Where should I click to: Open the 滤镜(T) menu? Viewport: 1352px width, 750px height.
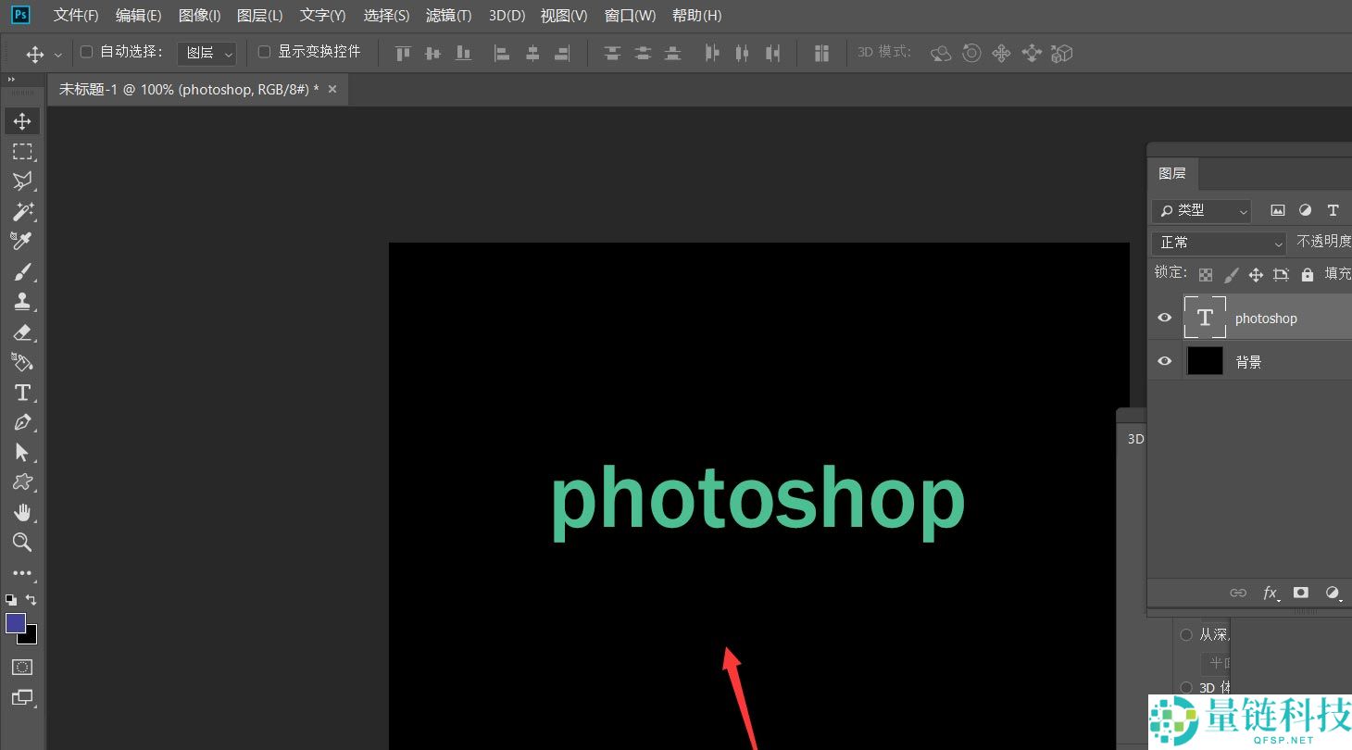pyautogui.click(x=448, y=16)
